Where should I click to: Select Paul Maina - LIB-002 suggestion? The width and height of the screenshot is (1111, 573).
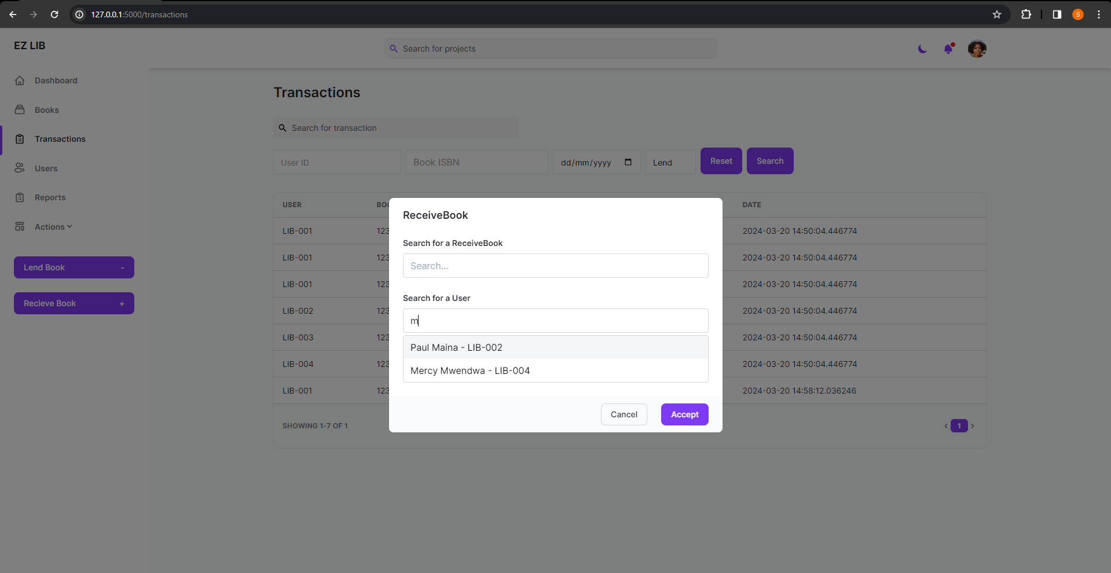coord(556,347)
